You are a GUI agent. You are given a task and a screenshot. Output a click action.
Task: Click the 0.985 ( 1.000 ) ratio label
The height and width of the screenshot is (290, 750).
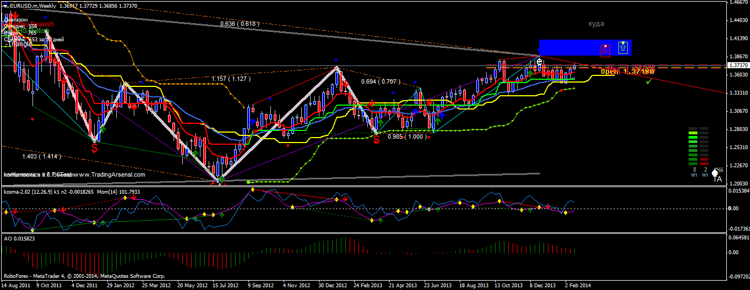click(407, 136)
